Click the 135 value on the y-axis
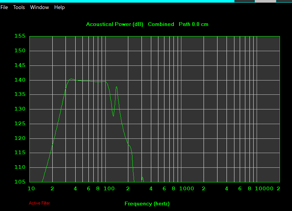The width and height of the screenshot is (292, 211). (20, 94)
